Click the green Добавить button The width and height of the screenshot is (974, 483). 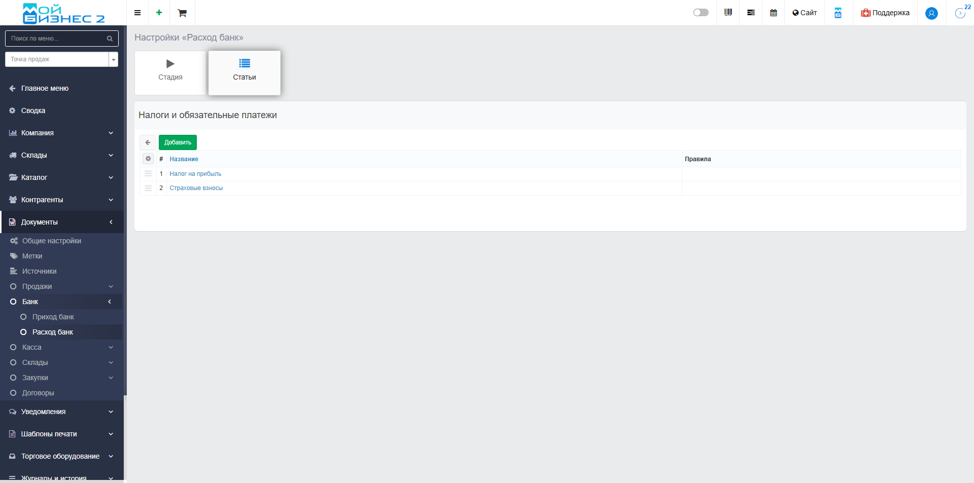coord(178,142)
